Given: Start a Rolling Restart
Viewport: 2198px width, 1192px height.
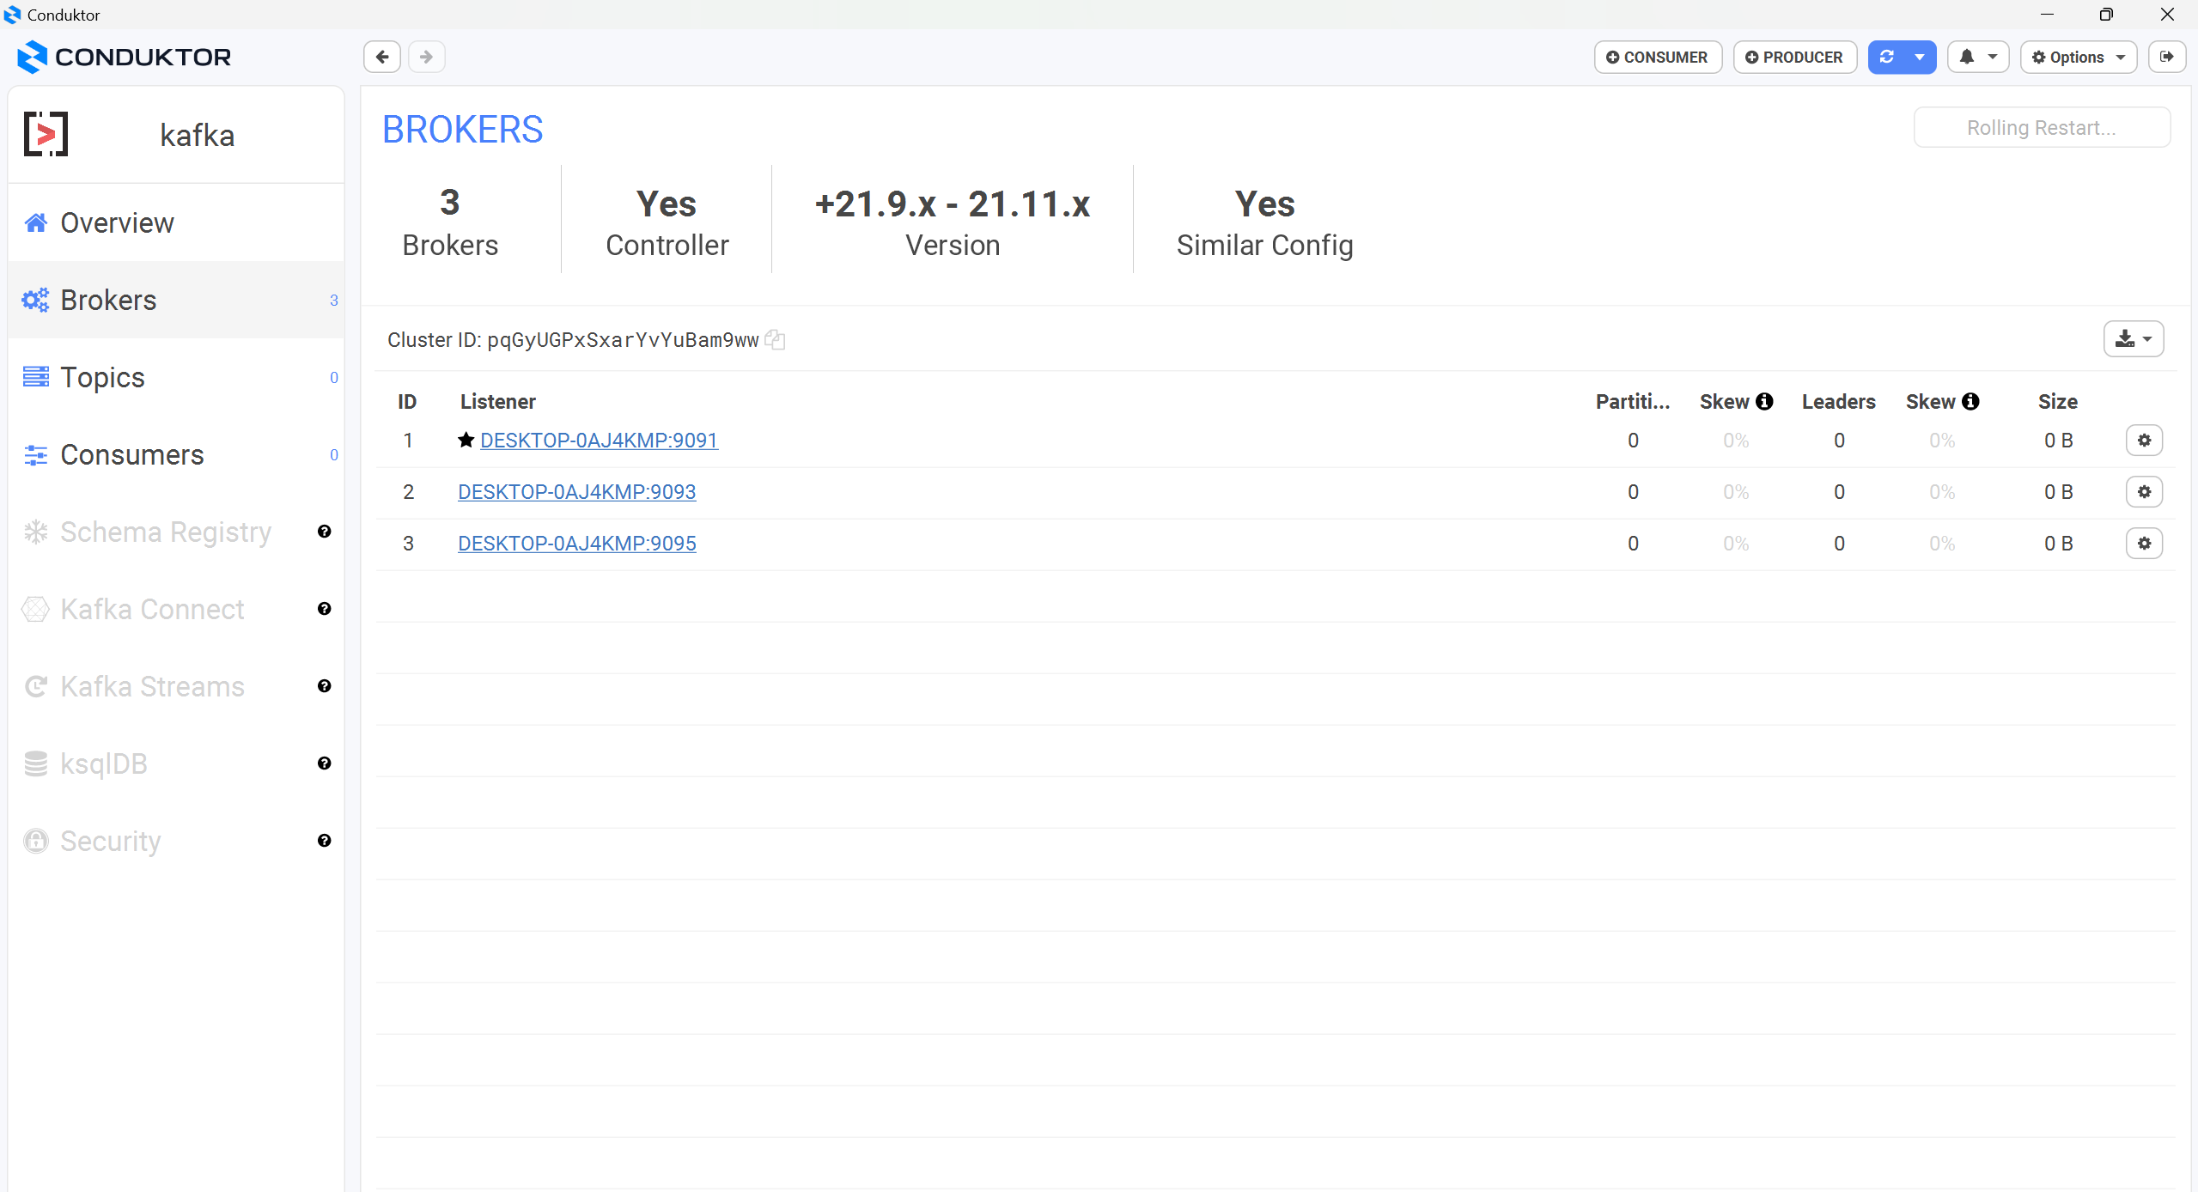Looking at the screenshot, I should (2041, 127).
